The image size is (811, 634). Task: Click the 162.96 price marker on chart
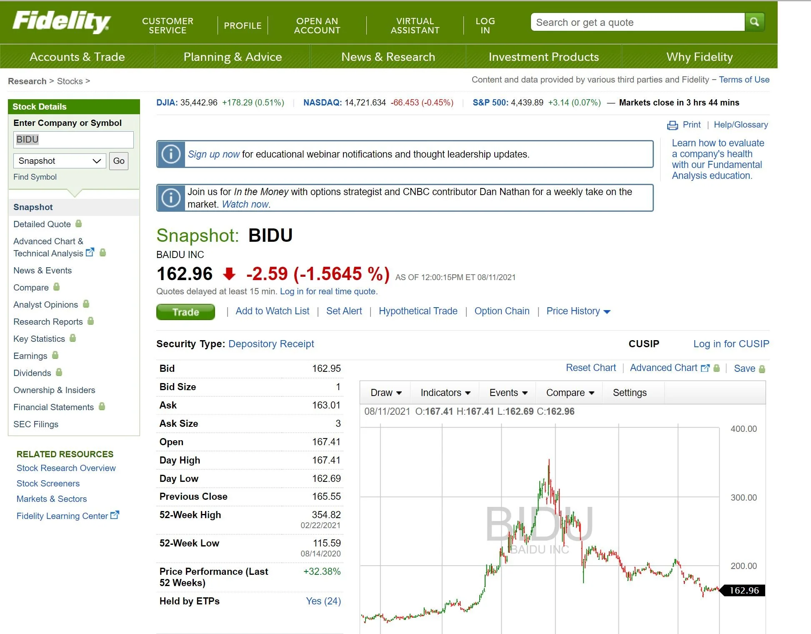[x=743, y=590]
